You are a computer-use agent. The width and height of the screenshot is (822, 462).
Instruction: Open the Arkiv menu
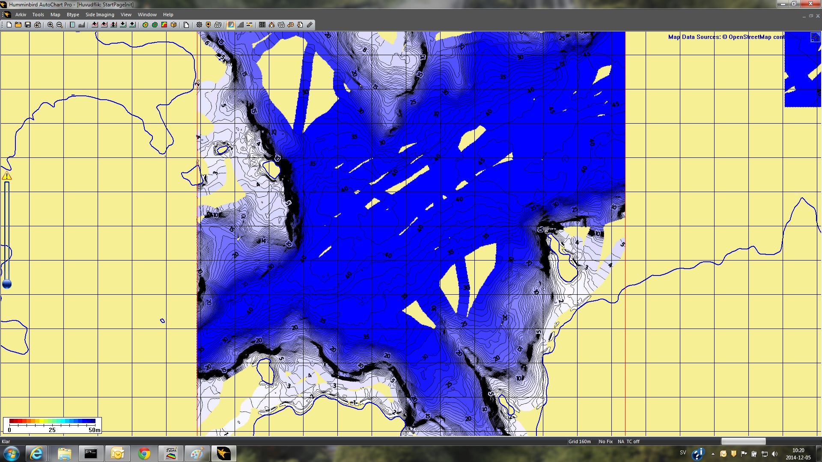(21, 15)
